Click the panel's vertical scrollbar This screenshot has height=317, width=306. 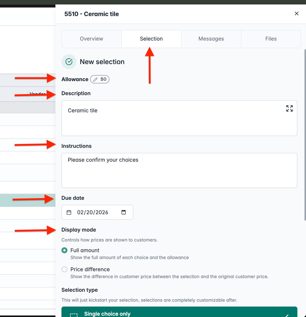[x=305, y=135]
